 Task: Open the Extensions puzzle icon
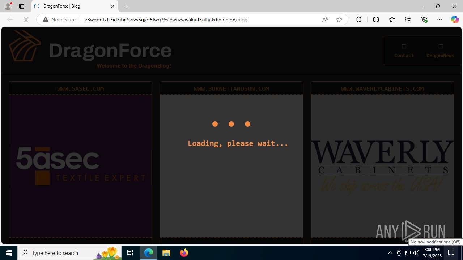358,19
